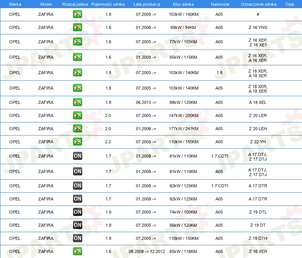Click '1.7 CDTI' body in the 81kW row
The height and width of the screenshot is (258, 302).
[x=220, y=156]
